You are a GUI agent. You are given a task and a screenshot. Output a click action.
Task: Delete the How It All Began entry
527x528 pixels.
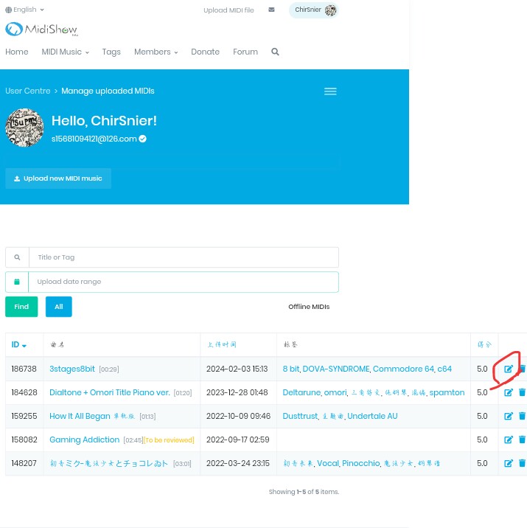(x=522, y=416)
